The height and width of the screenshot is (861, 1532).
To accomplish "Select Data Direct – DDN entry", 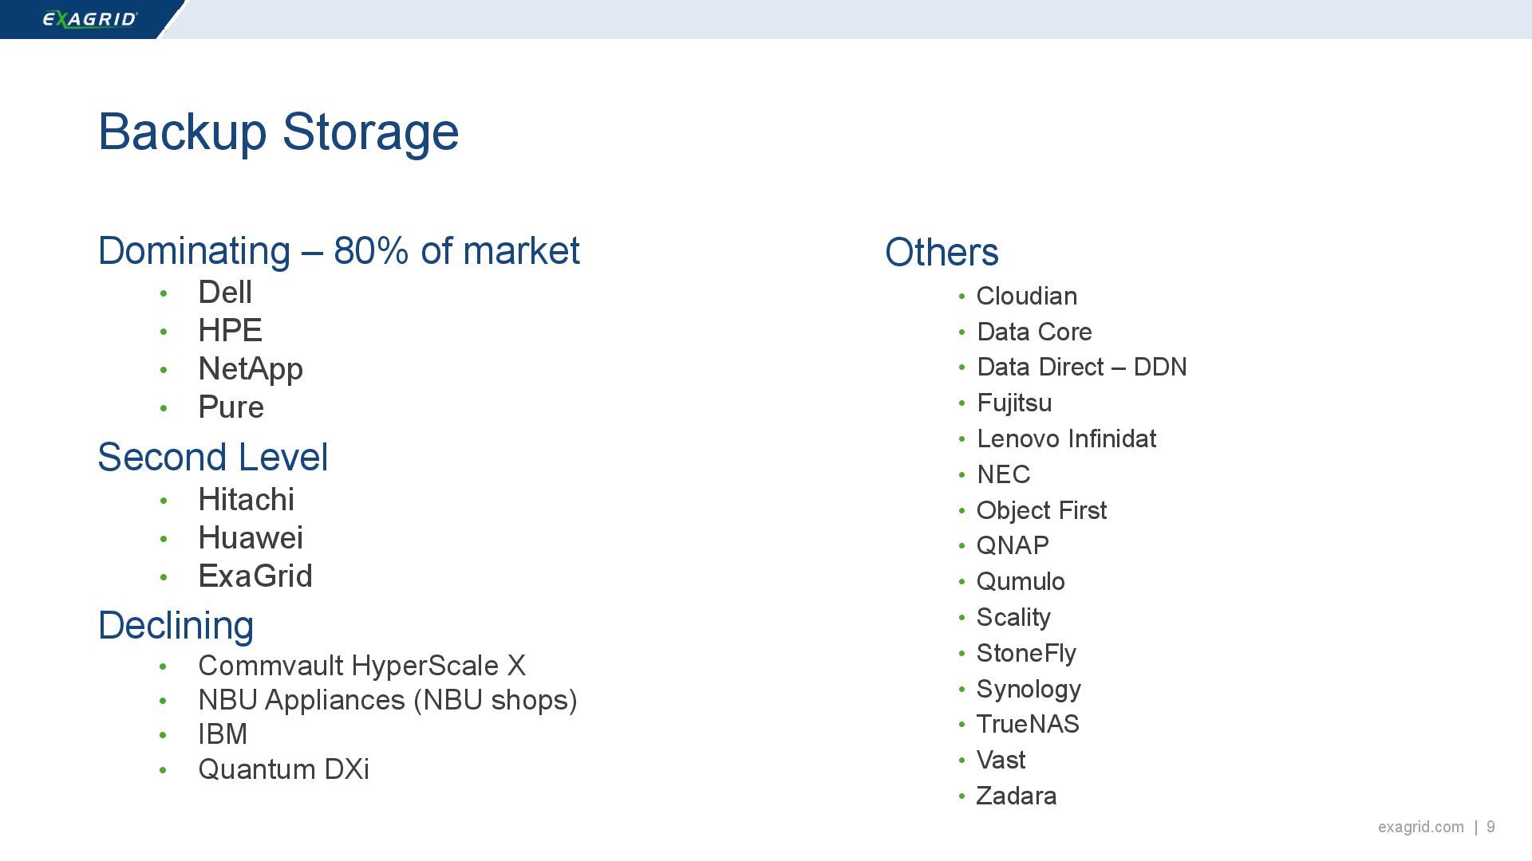I will tap(1082, 368).
